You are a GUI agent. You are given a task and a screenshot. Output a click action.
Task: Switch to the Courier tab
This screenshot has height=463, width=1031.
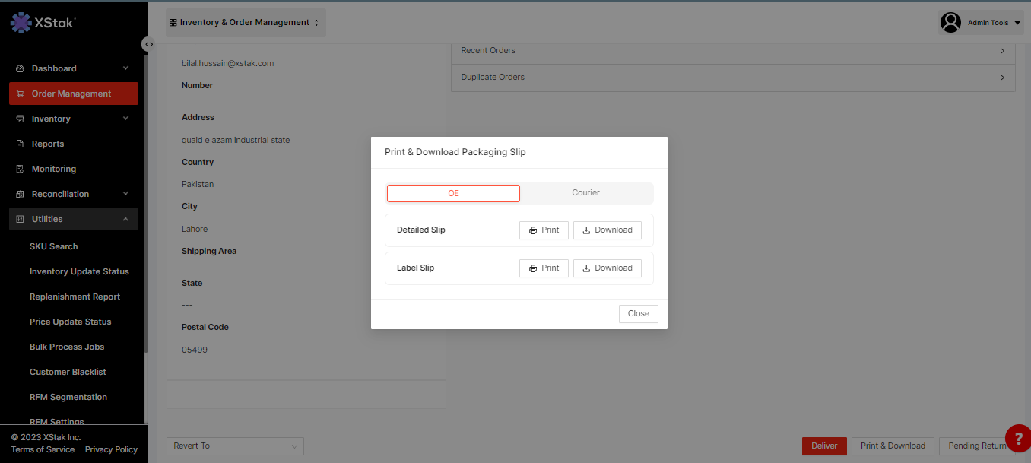point(585,193)
